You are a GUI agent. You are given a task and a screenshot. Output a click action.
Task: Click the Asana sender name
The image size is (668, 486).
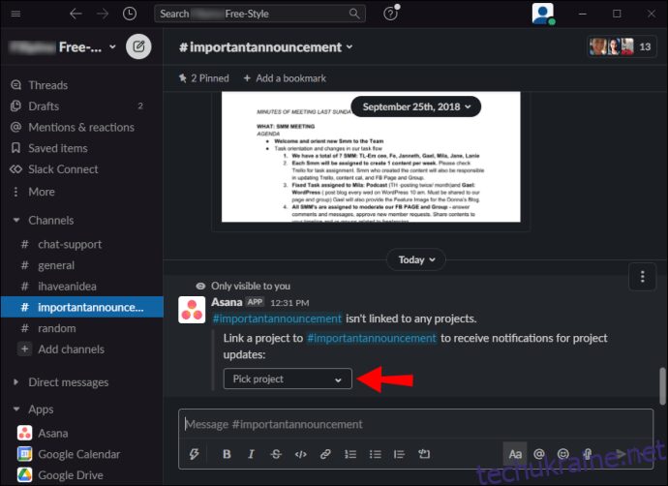coord(227,302)
